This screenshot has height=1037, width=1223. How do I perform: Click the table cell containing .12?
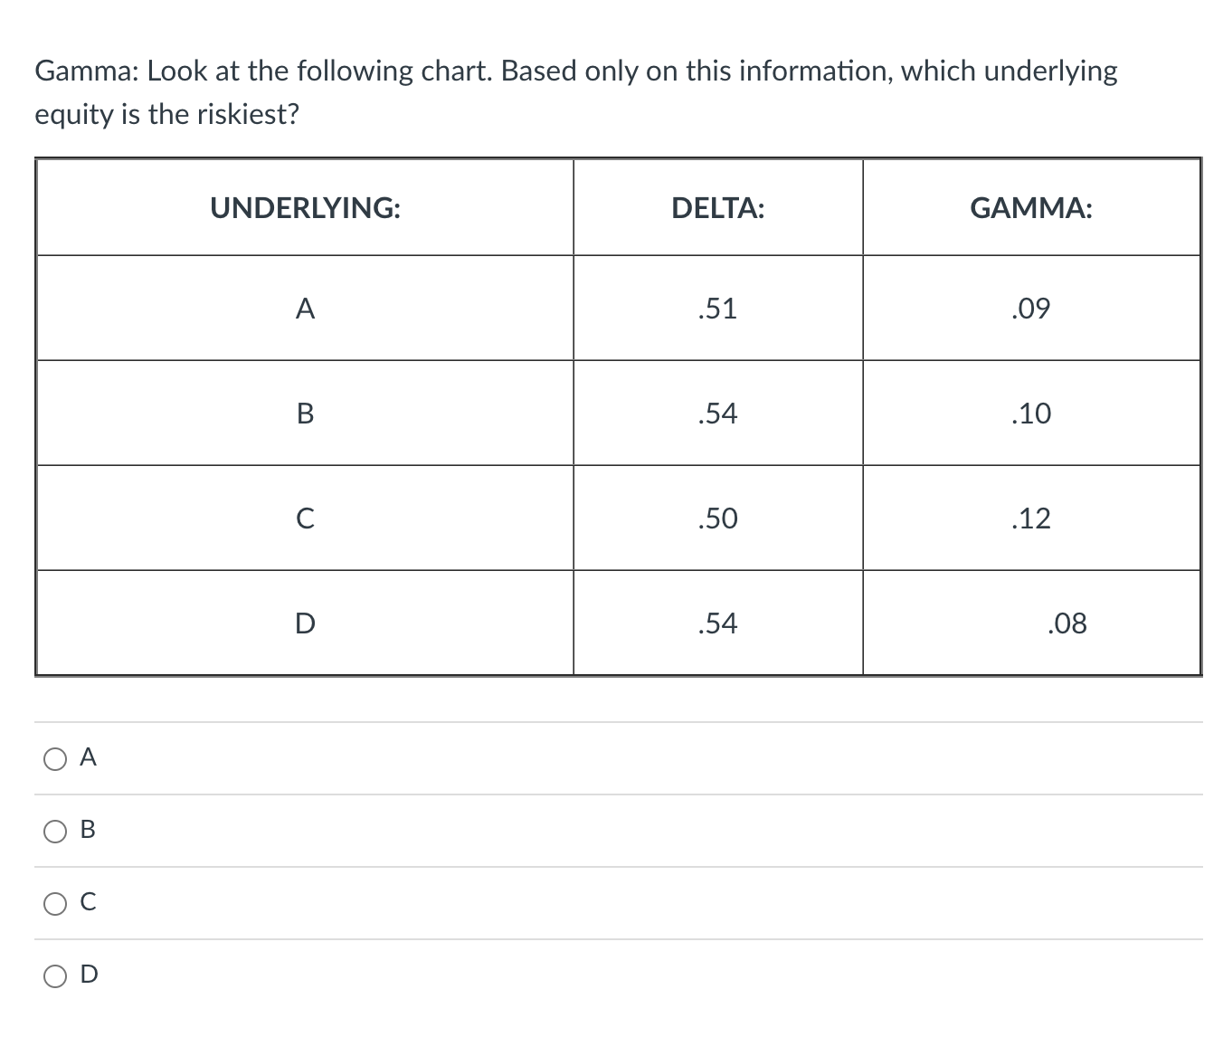pos(1030,518)
